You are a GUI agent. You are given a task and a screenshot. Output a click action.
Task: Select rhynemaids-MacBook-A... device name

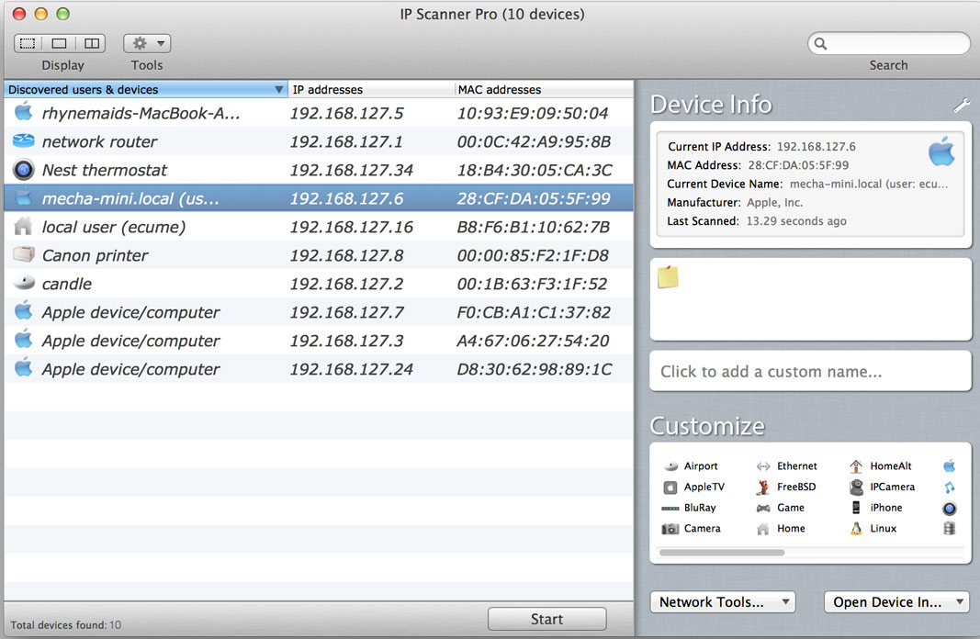coord(141,113)
